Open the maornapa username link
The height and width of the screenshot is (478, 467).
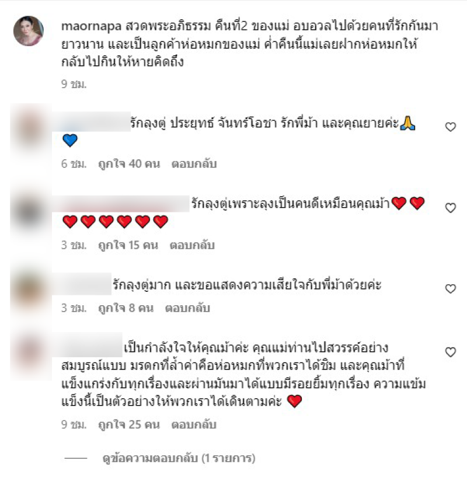coord(92,26)
